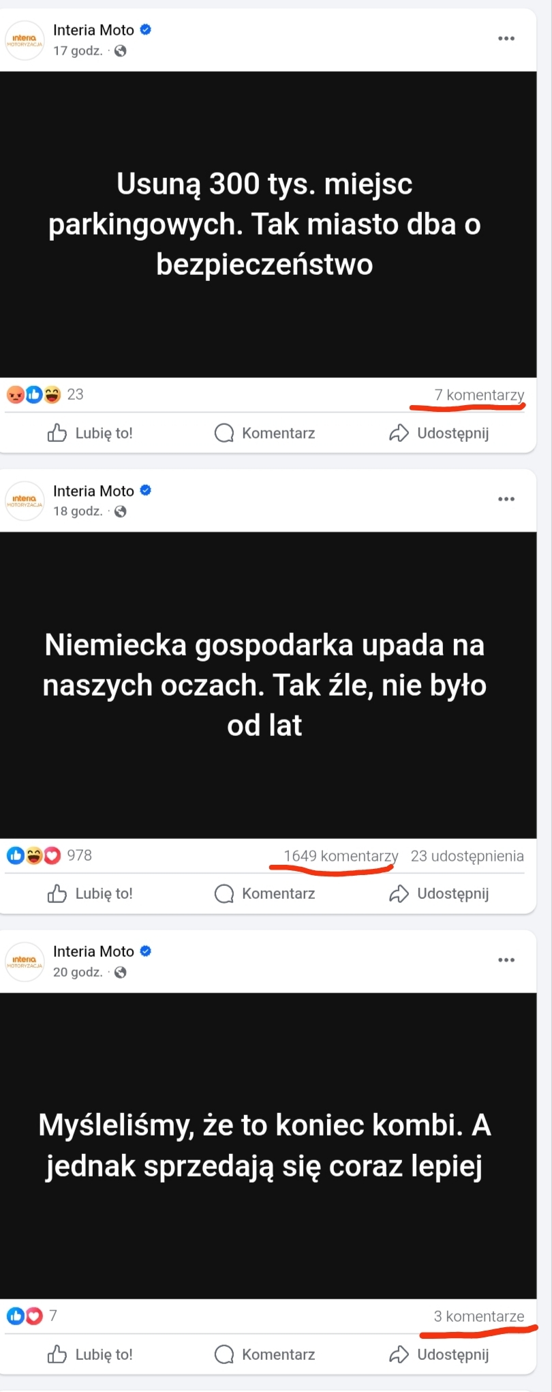This screenshot has height=1392, width=552.
Task: Expand options on the kombi post
Action: [506, 960]
